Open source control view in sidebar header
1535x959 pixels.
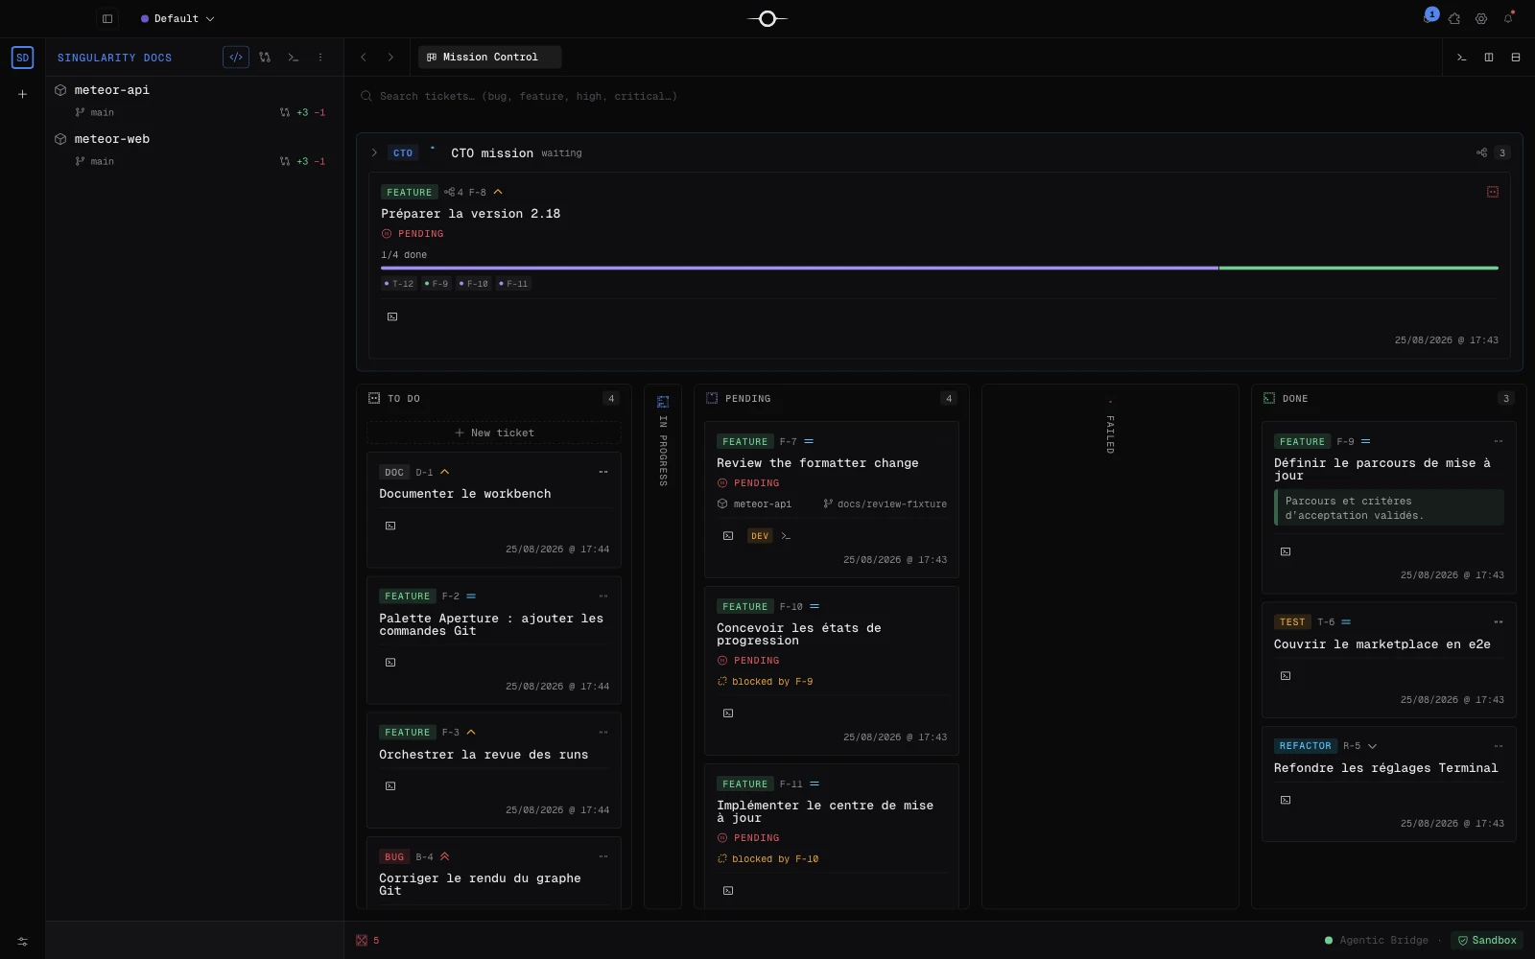point(265,58)
